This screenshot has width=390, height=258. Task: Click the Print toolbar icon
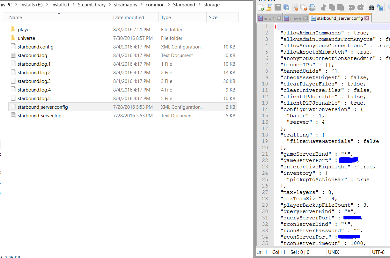tap(312, 8)
